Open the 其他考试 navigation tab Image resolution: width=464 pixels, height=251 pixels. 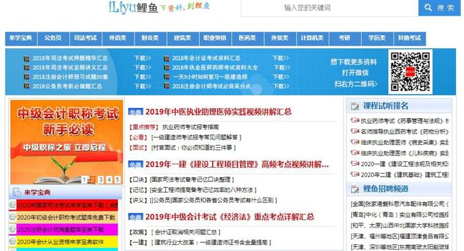tap(410, 38)
